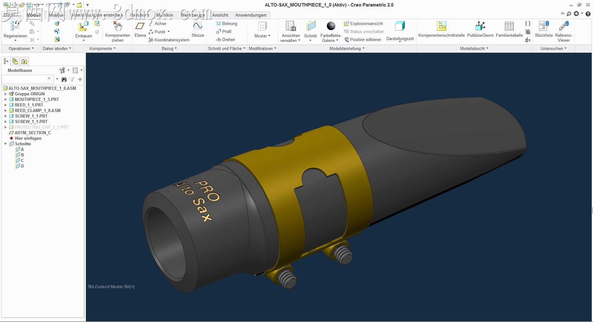Open the search field dropdown arrow
Viewport: 593px width, 322px height.
(57, 79)
